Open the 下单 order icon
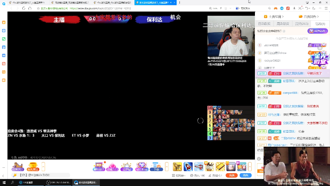 coord(156,167)
